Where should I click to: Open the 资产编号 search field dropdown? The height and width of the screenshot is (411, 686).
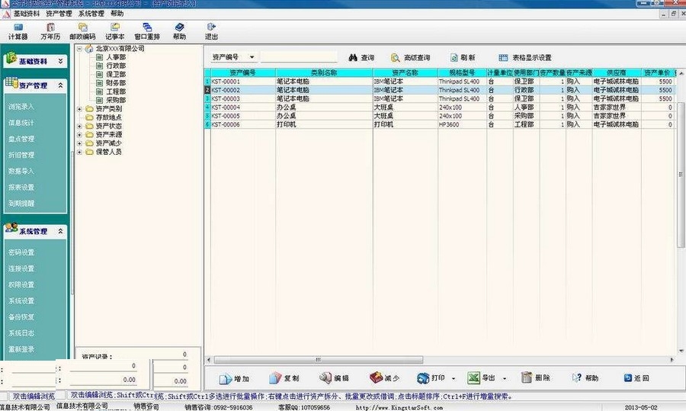(252, 57)
